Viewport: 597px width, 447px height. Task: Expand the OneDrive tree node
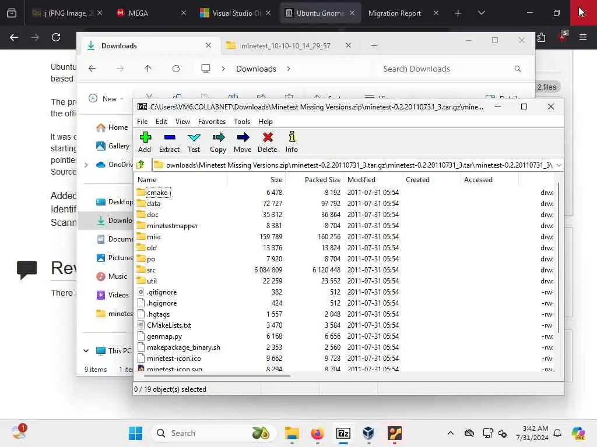point(86,165)
